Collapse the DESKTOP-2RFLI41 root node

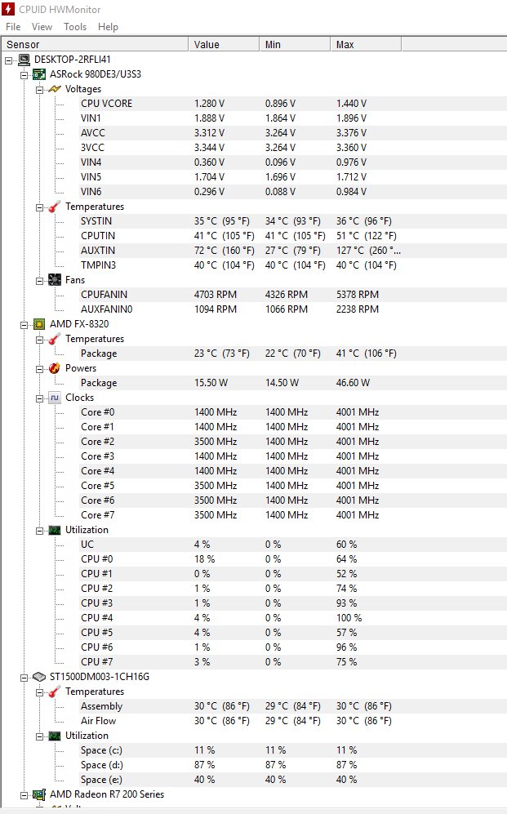pyautogui.click(x=9, y=60)
